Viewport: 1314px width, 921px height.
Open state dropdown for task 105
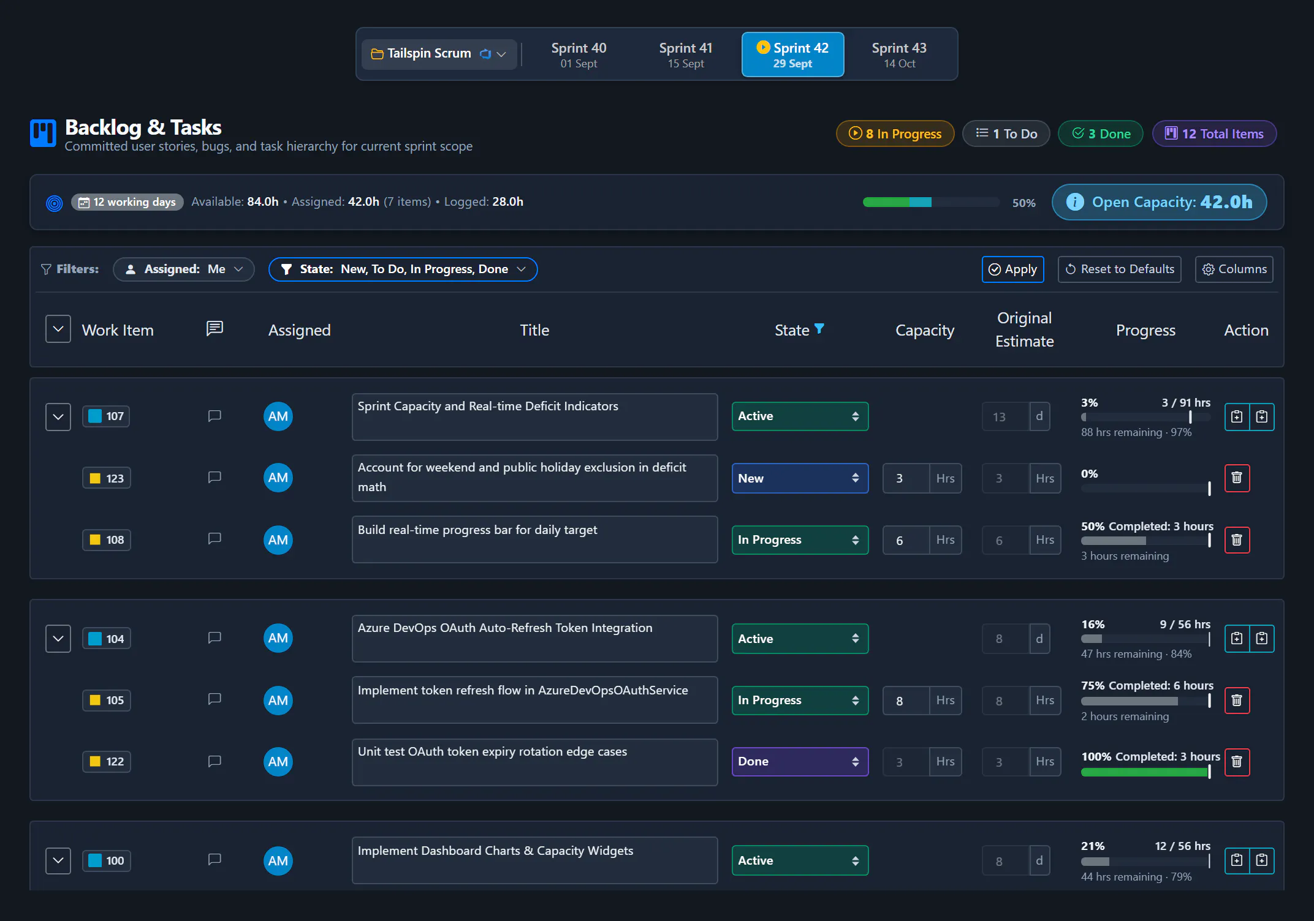800,701
